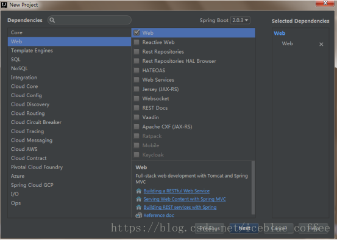The width and height of the screenshot is (337, 240).
Task: Click the description panel scrollbar
Action: [x=253, y=187]
